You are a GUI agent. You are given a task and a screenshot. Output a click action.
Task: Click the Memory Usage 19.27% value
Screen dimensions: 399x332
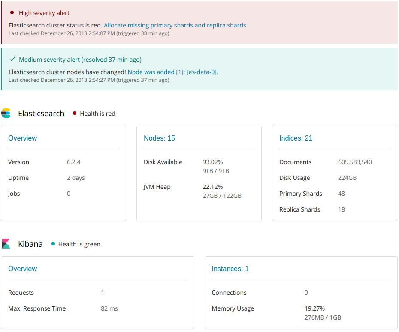pyautogui.click(x=314, y=308)
